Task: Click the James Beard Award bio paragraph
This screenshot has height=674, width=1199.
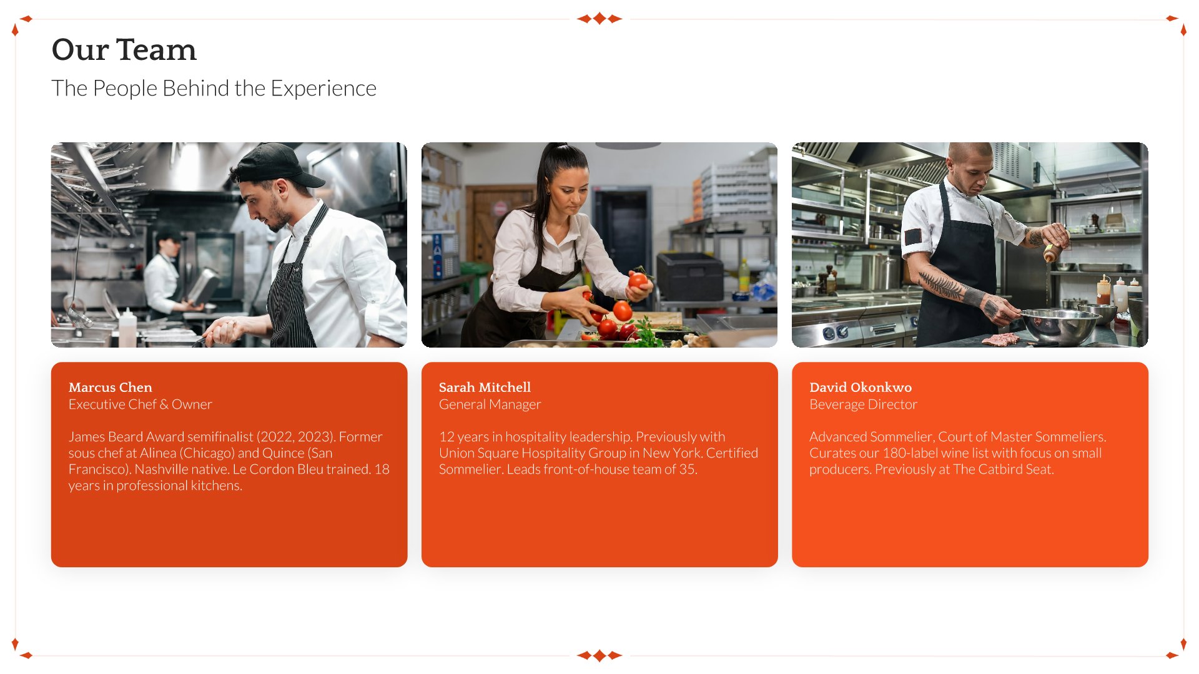Action: tap(229, 461)
